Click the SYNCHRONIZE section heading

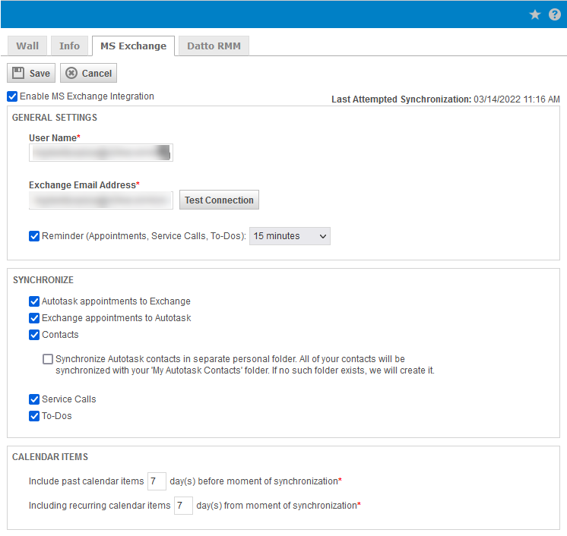click(43, 280)
